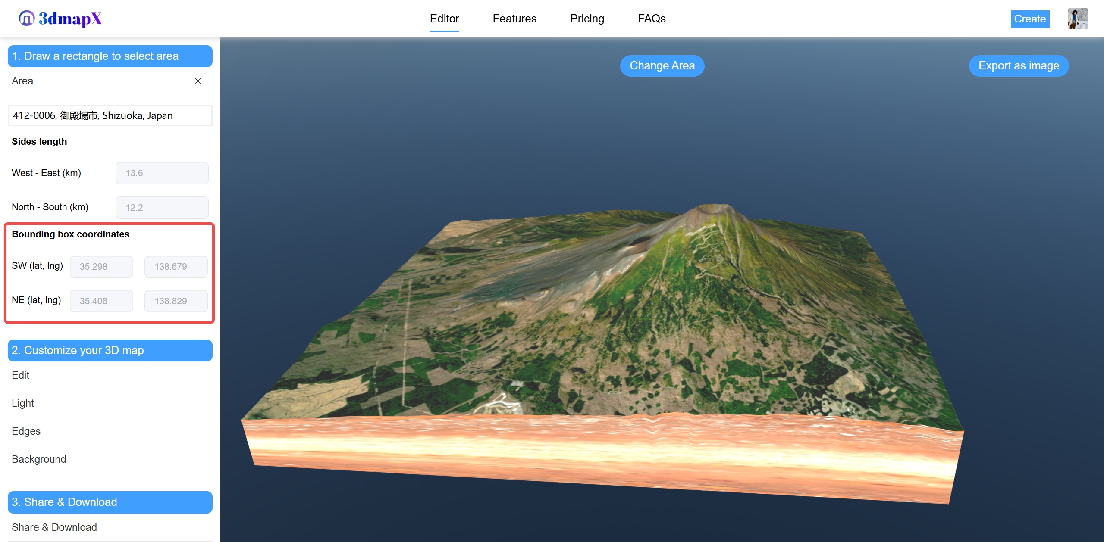Click the 3dmapX brand name text

(x=70, y=19)
